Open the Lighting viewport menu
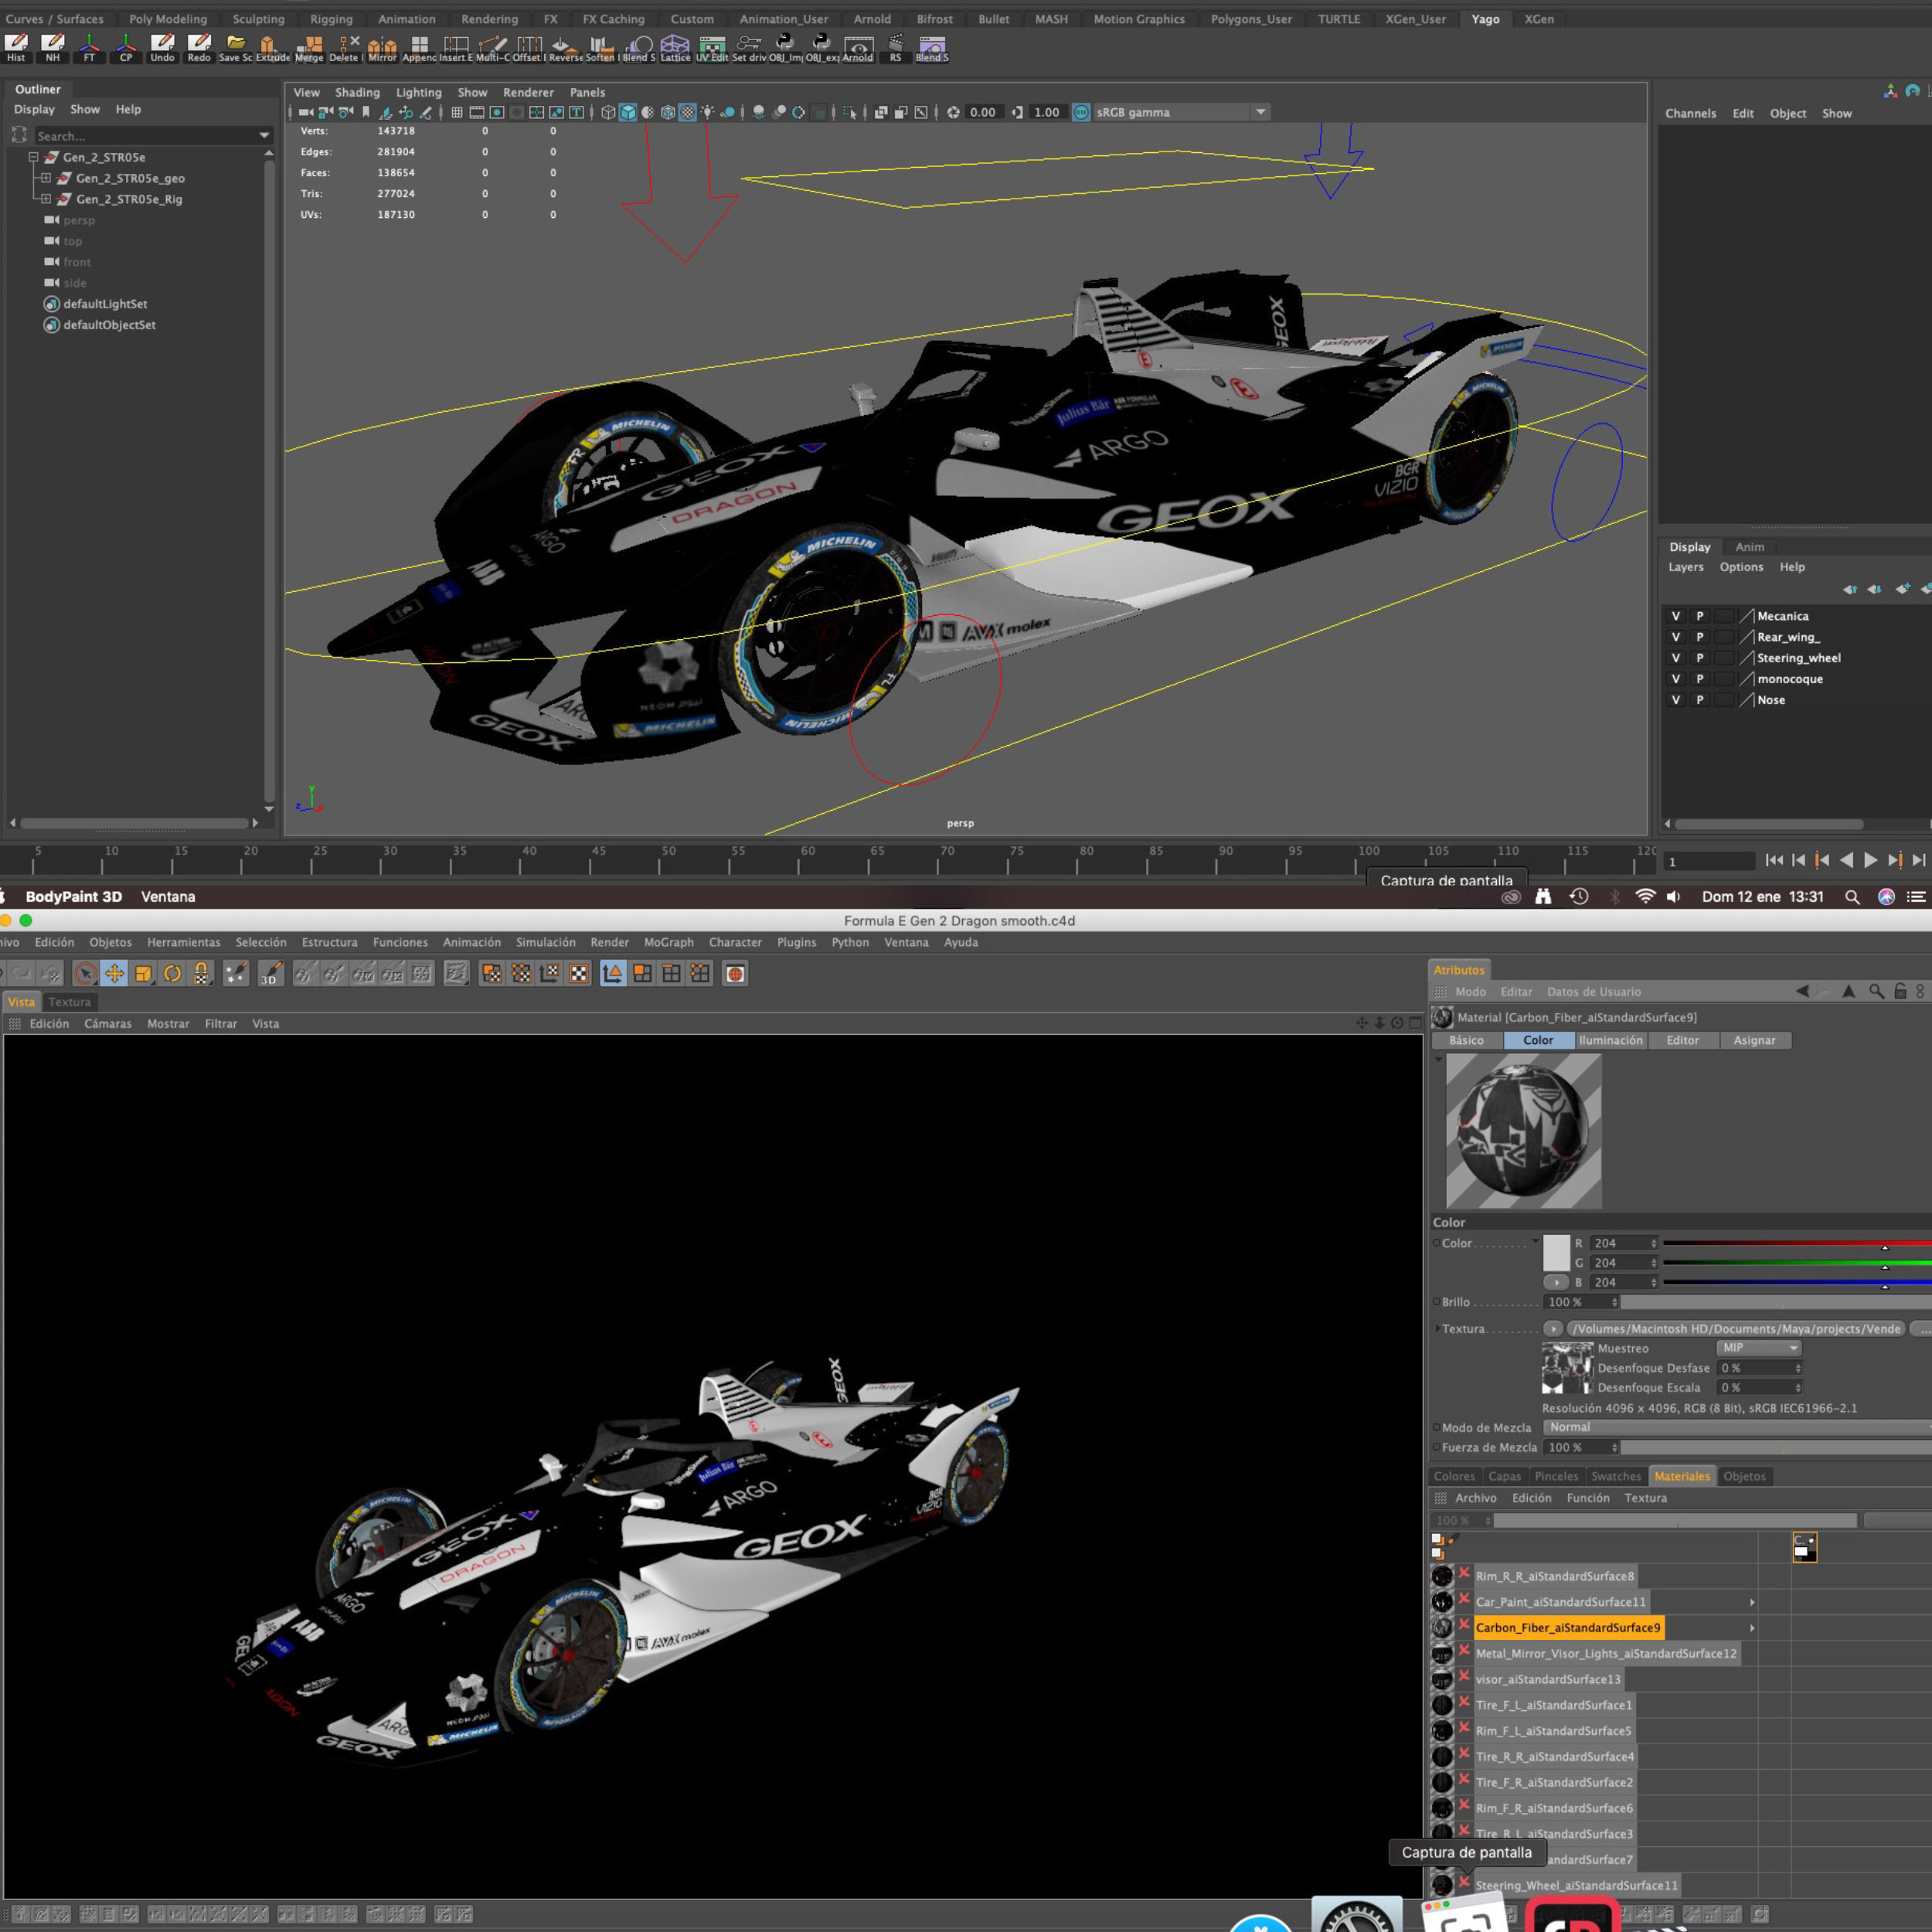1932x1932 pixels. [x=418, y=92]
